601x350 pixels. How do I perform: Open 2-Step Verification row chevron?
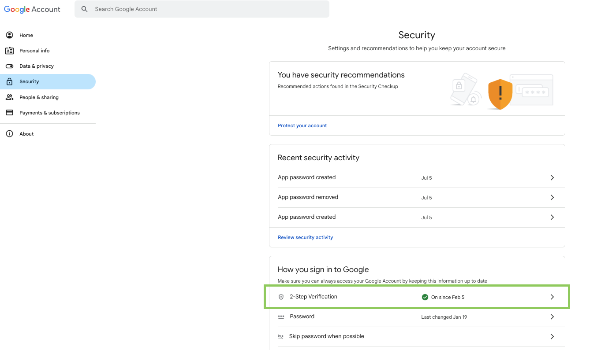click(552, 297)
